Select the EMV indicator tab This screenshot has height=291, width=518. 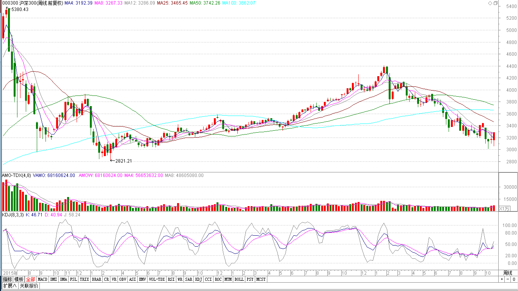pyautogui.click(x=142, y=279)
